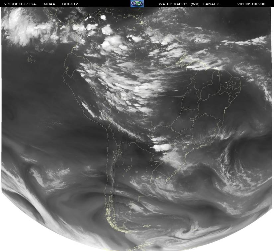Click the NOAA label in header
This screenshot has width=274, height=251.
pyautogui.click(x=49, y=4)
